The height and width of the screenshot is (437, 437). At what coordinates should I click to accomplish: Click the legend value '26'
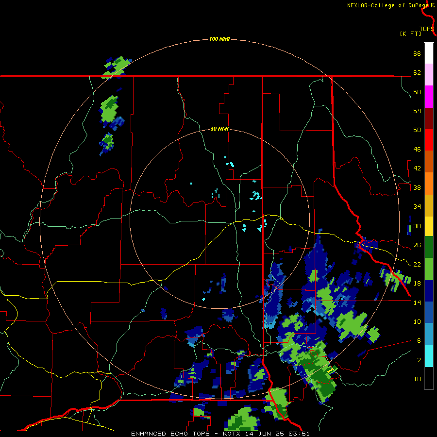pos(417,245)
